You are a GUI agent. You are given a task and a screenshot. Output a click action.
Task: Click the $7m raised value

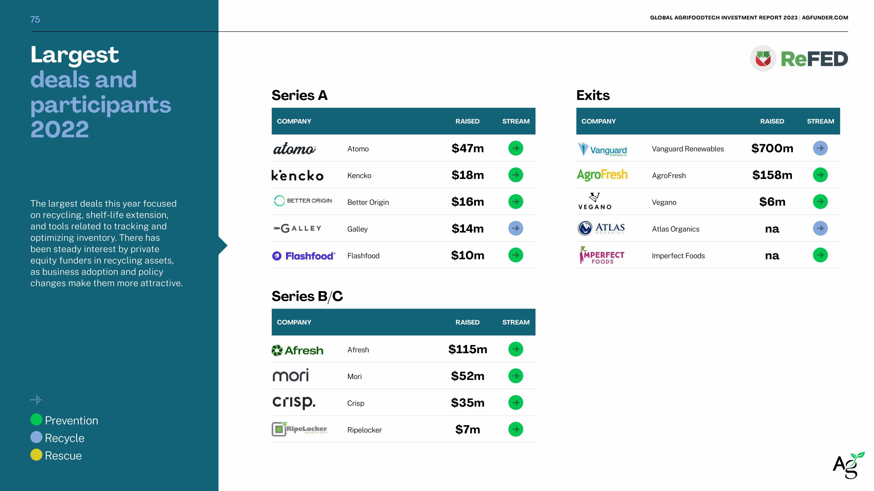pyautogui.click(x=467, y=429)
